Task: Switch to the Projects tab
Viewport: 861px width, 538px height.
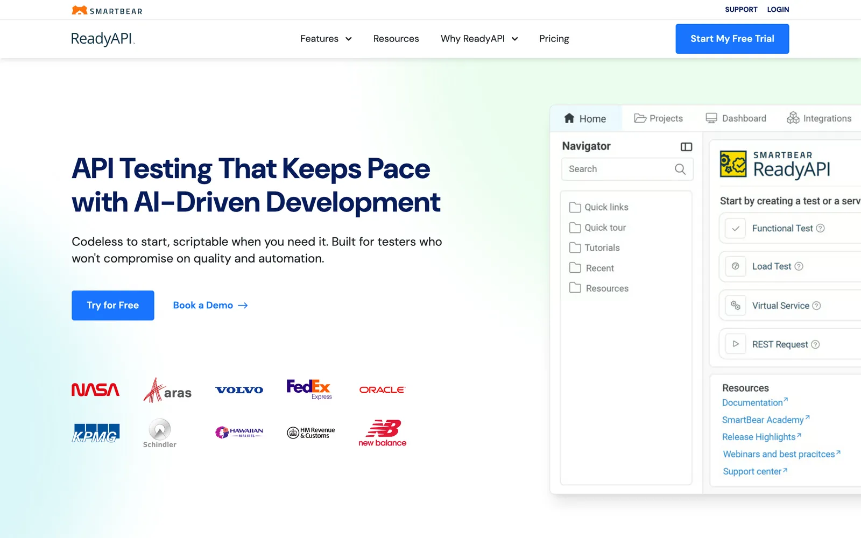Action: (658, 118)
